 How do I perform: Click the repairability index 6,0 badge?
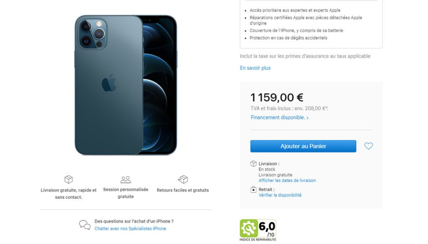[258, 230]
